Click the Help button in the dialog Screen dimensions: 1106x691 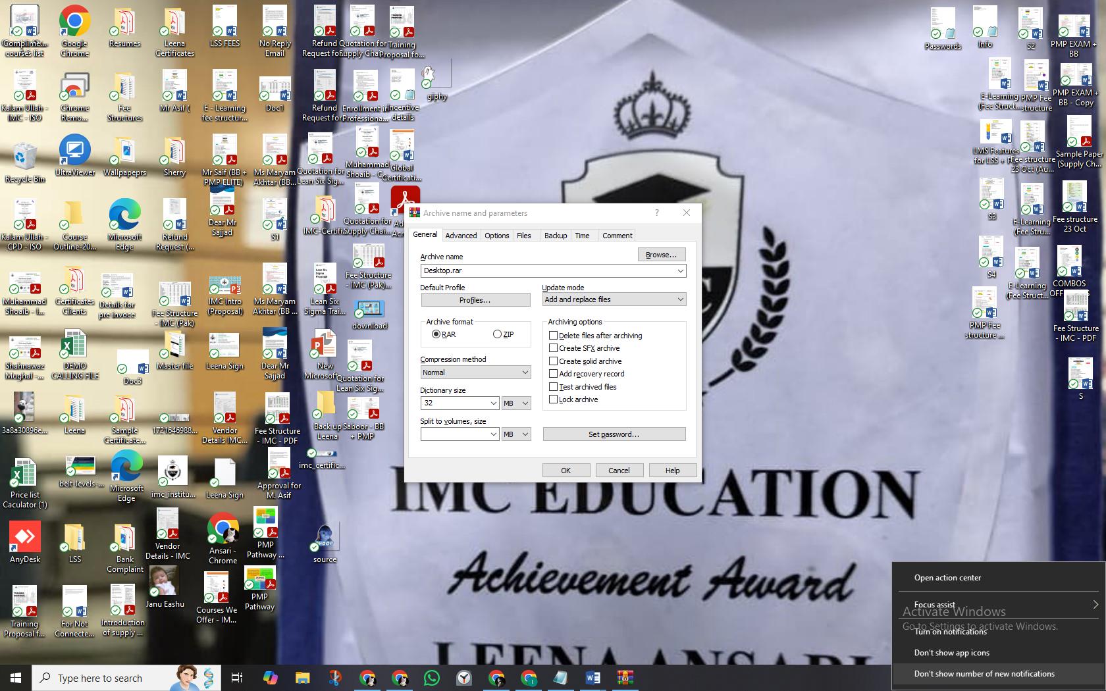(673, 471)
